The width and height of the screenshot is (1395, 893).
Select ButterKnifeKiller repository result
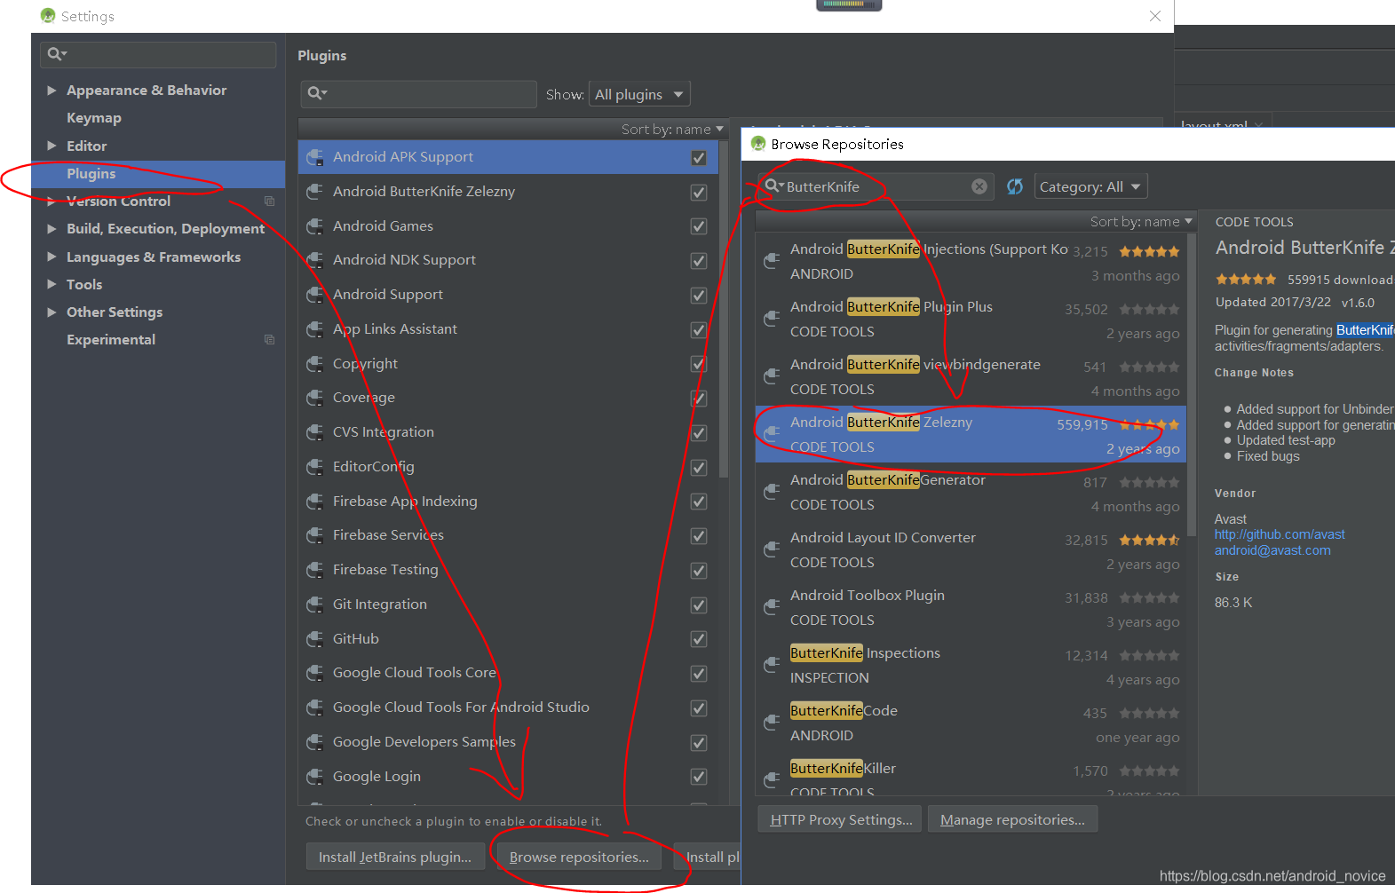click(971, 774)
